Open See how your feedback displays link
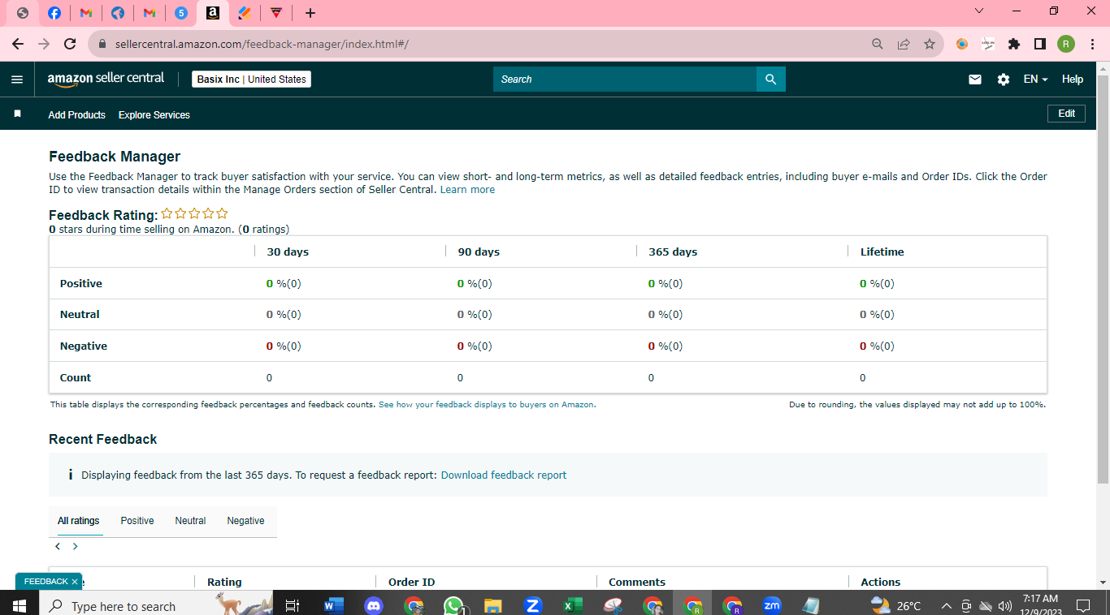 (x=487, y=404)
